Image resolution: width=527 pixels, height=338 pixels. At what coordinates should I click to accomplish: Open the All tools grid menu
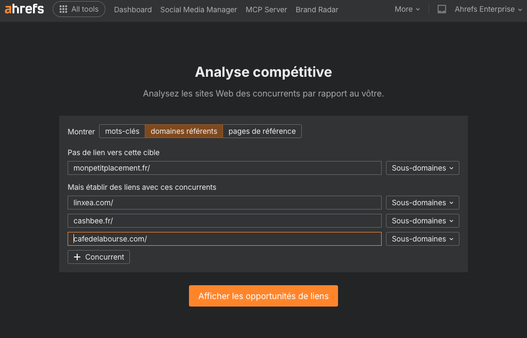(x=79, y=9)
